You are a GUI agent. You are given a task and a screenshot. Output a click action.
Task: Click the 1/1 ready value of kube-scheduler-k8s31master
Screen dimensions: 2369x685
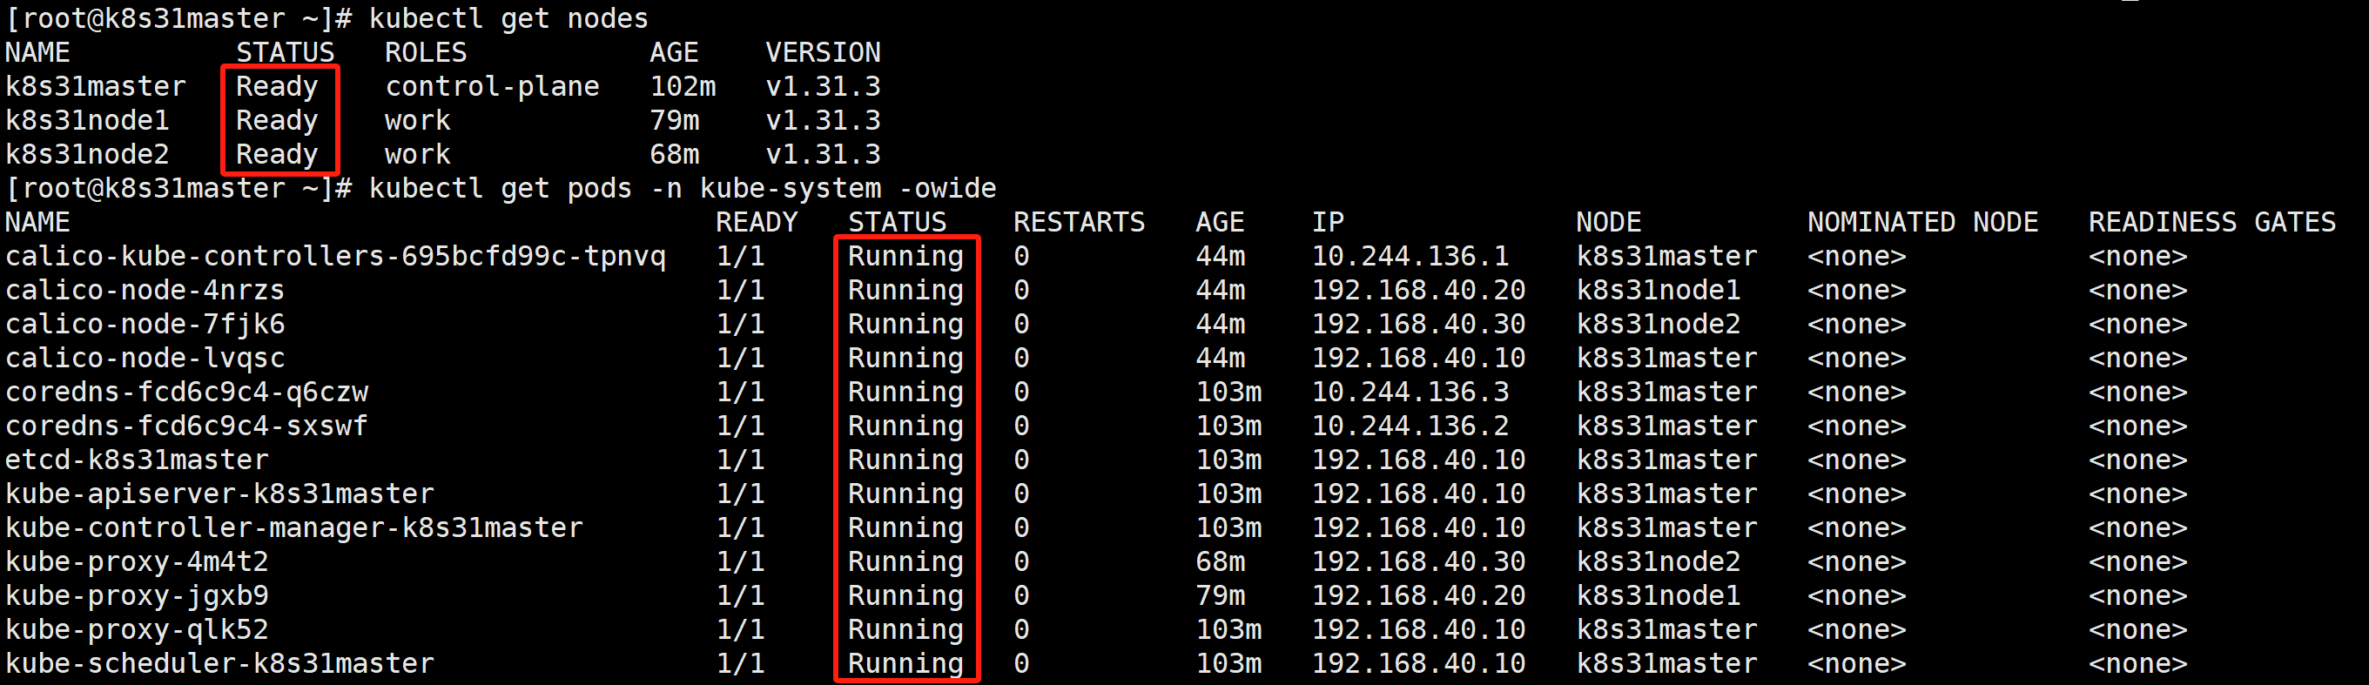click(x=740, y=664)
